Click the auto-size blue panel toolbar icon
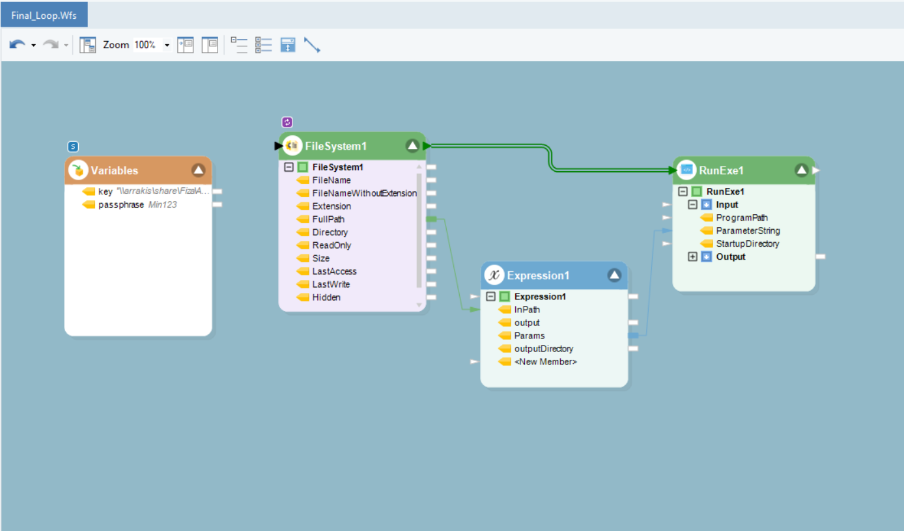904x531 pixels. [x=288, y=45]
